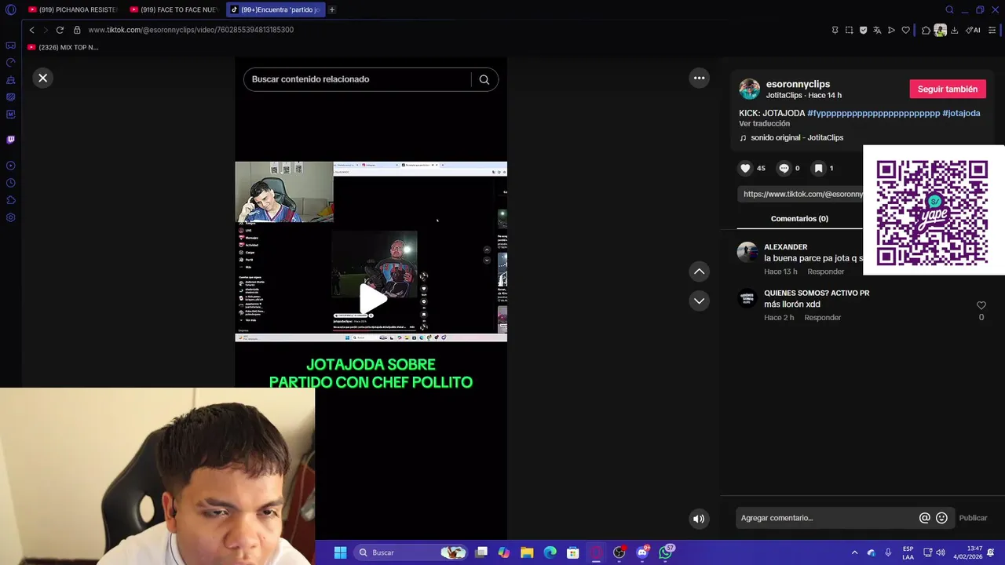Image resolution: width=1005 pixels, height=565 pixels.
Task: Go to next video with down chevron
Action: [699, 301]
